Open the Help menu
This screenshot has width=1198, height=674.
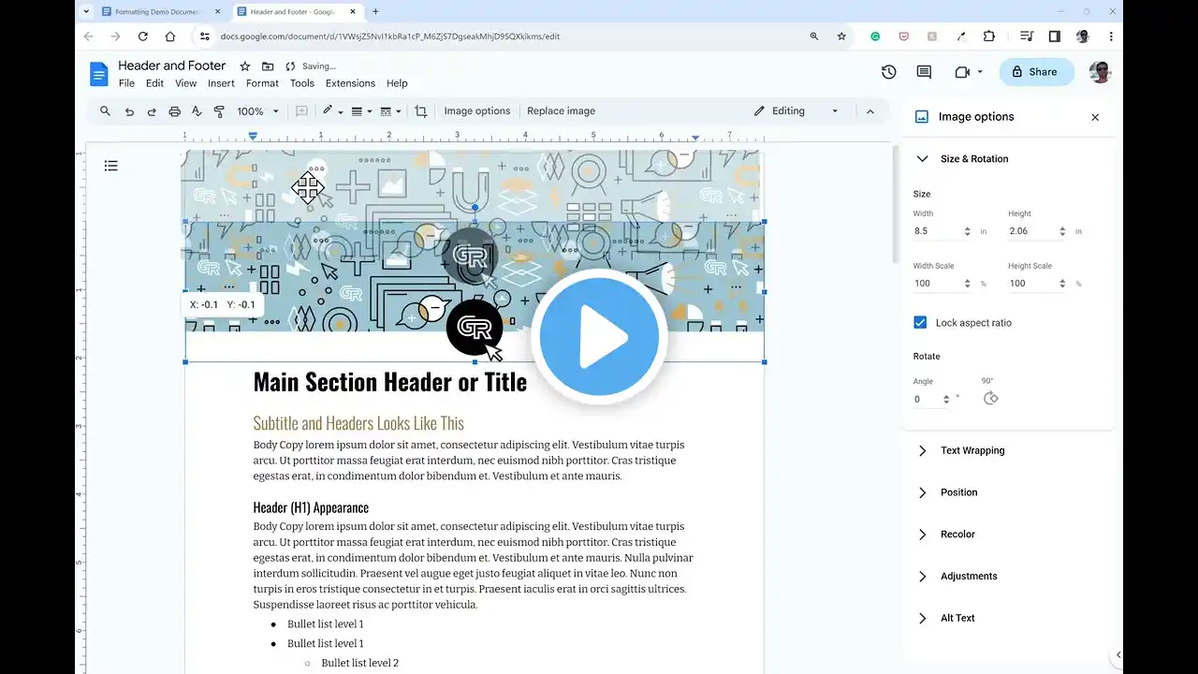(397, 83)
